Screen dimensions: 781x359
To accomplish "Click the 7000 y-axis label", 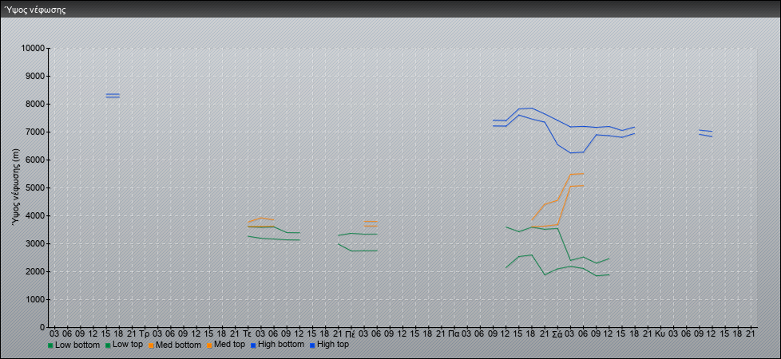I will [x=34, y=132].
